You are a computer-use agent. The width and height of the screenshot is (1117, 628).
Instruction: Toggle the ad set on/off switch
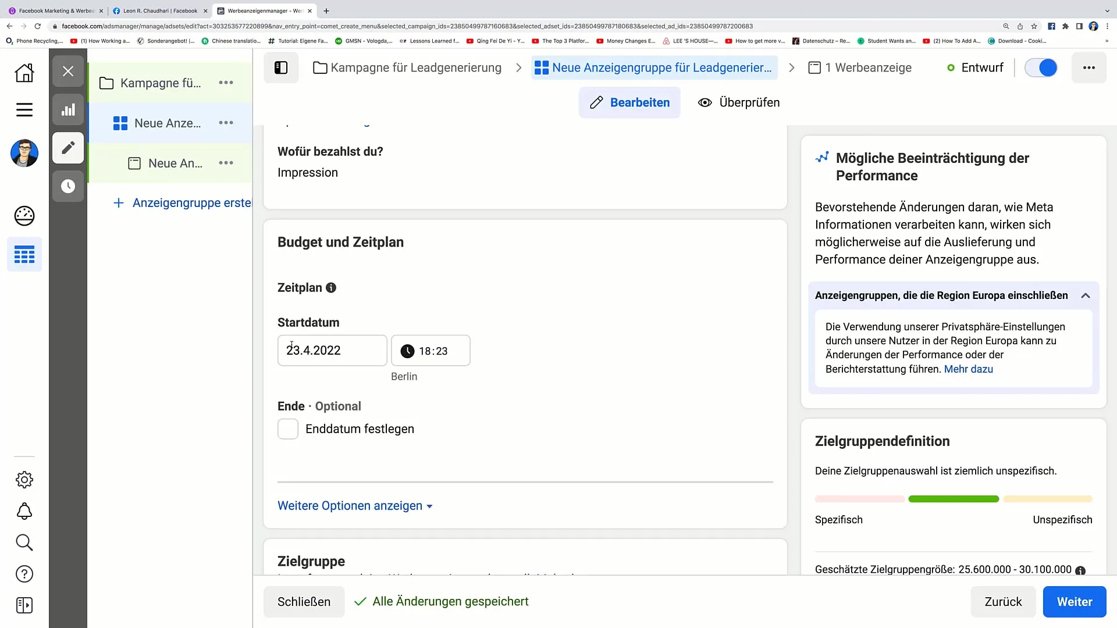tap(1041, 67)
